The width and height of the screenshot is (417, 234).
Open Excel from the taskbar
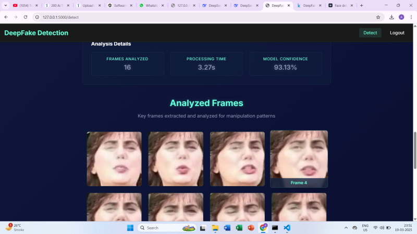click(x=239, y=228)
